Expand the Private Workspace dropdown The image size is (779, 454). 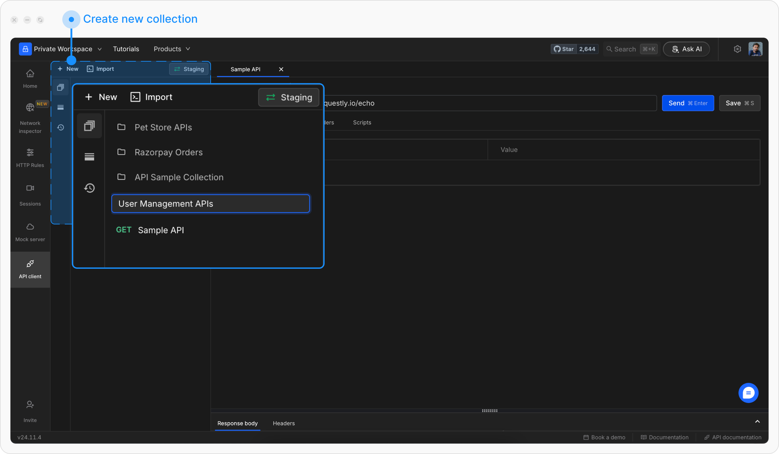(x=60, y=49)
